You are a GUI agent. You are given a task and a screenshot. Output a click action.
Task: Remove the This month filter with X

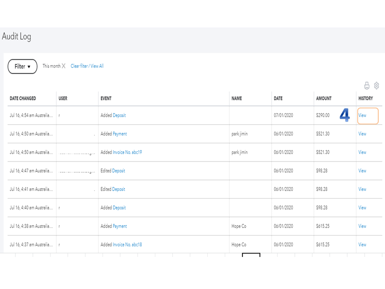tap(64, 66)
